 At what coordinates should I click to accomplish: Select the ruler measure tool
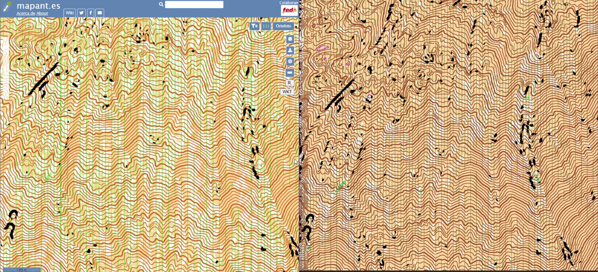[x=290, y=73]
